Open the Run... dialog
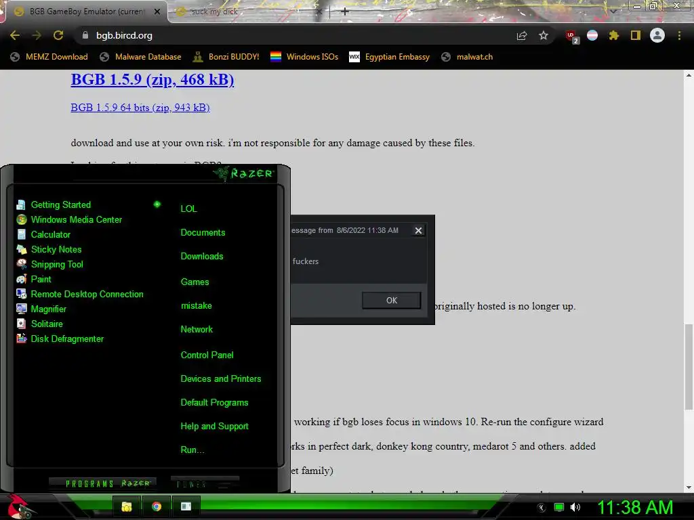Screen dimensions: 694x520 (x=192, y=450)
